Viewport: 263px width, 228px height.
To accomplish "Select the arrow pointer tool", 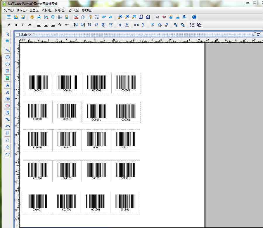I will coord(8,34).
